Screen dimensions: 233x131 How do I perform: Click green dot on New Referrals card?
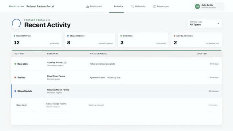click(15, 36)
